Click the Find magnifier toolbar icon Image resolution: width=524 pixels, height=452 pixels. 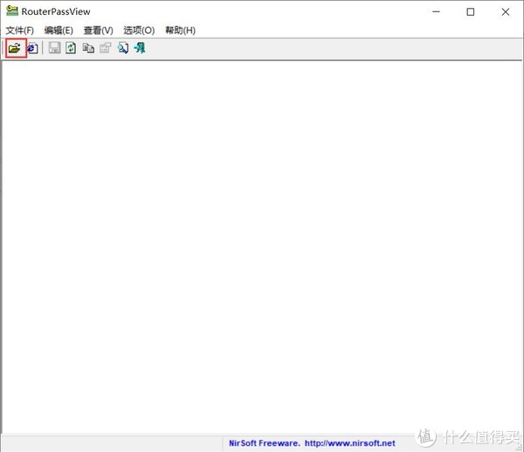(123, 49)
